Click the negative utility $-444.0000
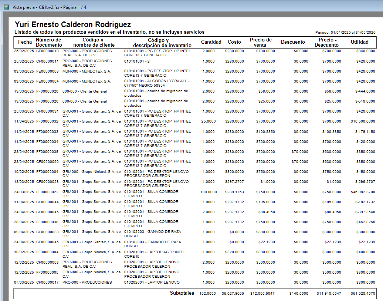Viewport: 383px width, 301px height. pos(365,91)
